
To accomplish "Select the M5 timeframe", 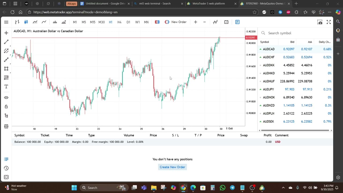I will point(84,22).
